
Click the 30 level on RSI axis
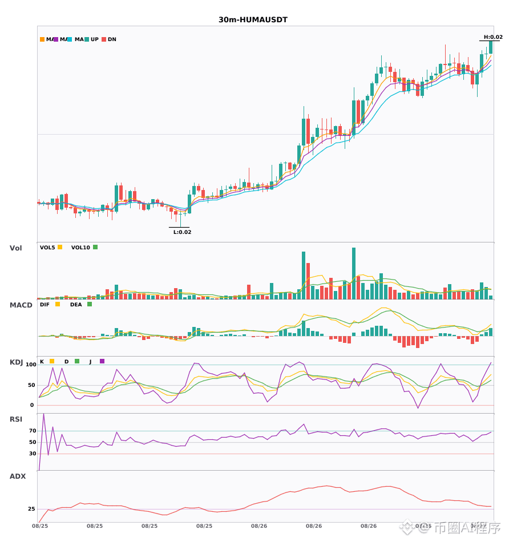[x=33, y=454]
